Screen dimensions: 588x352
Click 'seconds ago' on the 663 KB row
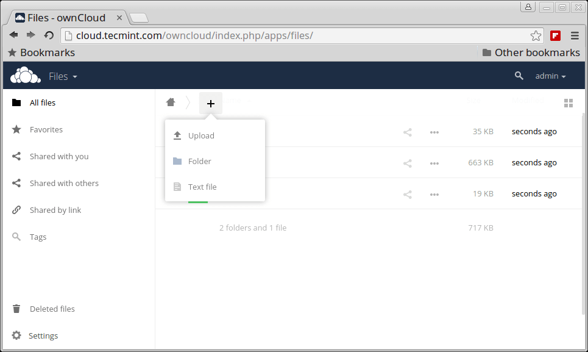pyautogui.click(x=534, y=163)
